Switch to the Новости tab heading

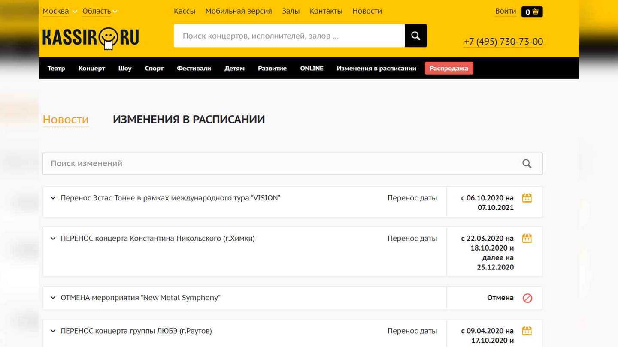point(66,120)
